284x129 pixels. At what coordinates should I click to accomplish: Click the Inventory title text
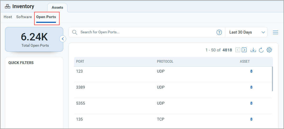click(23, 7)
